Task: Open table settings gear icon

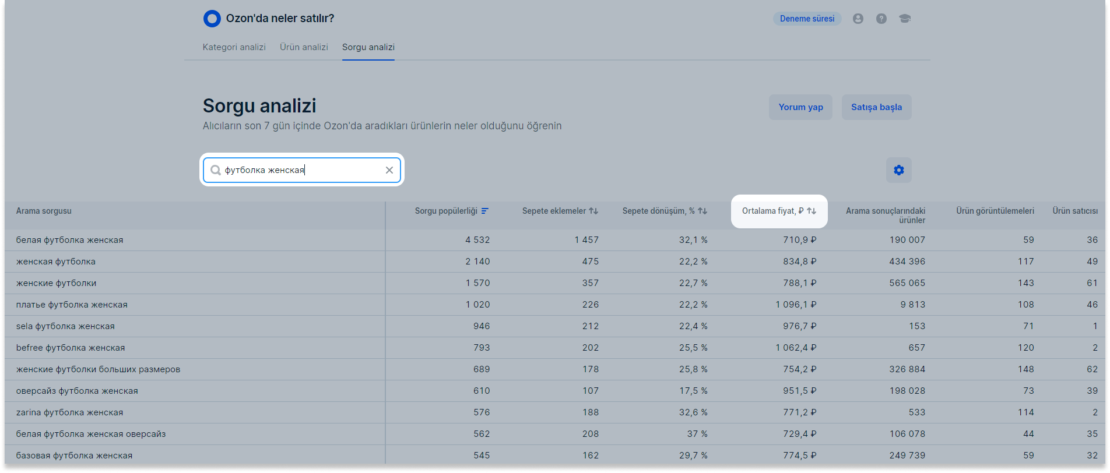Action: click(x=898, y=170)
